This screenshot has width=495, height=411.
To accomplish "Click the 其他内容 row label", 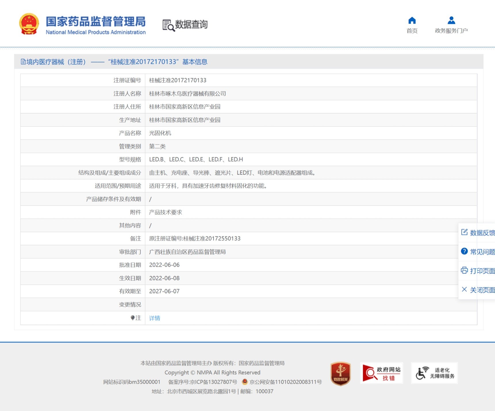I will (130, 225).
